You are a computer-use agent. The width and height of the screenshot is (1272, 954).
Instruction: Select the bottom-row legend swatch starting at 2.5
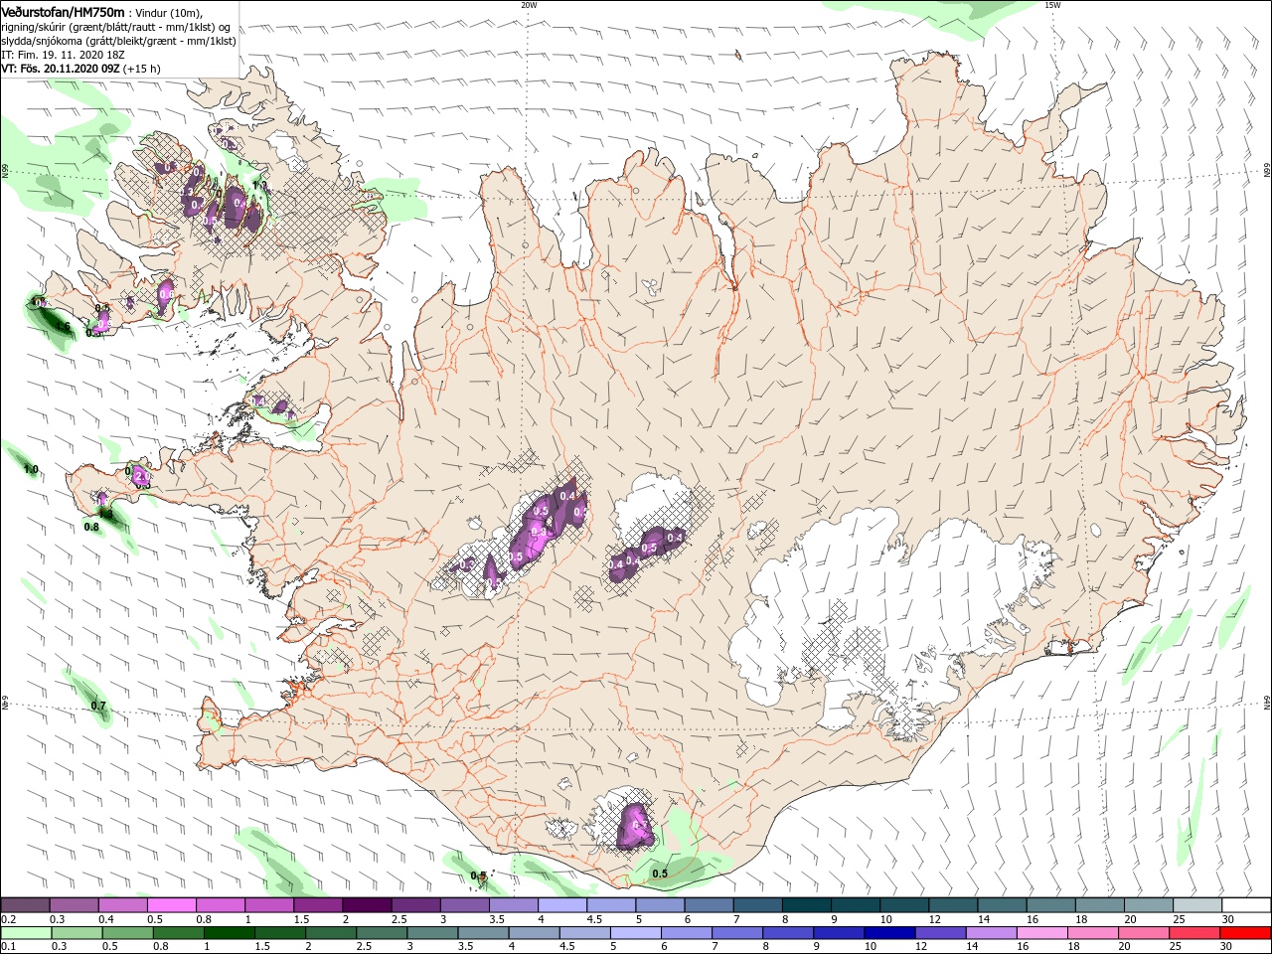click(x=382, y=933)
